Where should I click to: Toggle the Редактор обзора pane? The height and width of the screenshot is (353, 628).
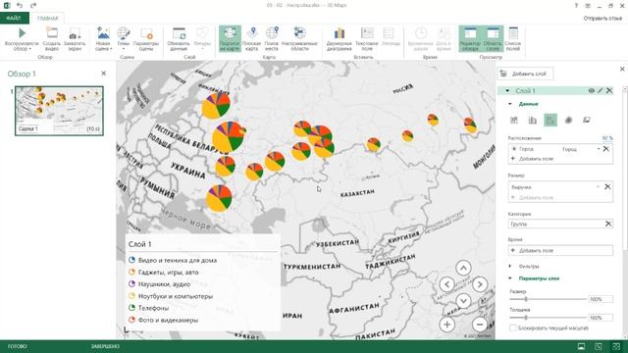click(x=470, y=39)
